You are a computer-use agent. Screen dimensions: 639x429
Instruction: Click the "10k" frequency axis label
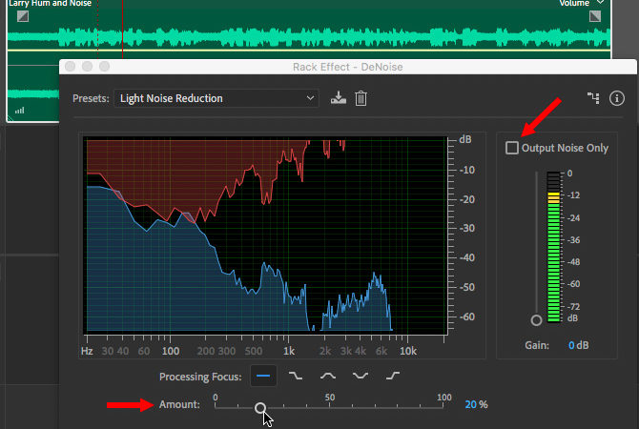(408, 351)
